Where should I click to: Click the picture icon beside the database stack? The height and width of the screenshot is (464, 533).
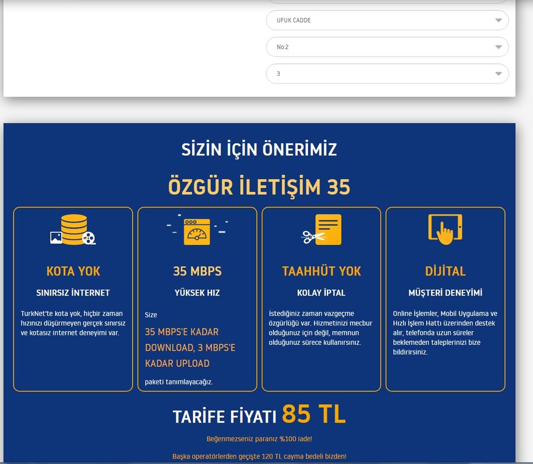click(x=56, y=238)
